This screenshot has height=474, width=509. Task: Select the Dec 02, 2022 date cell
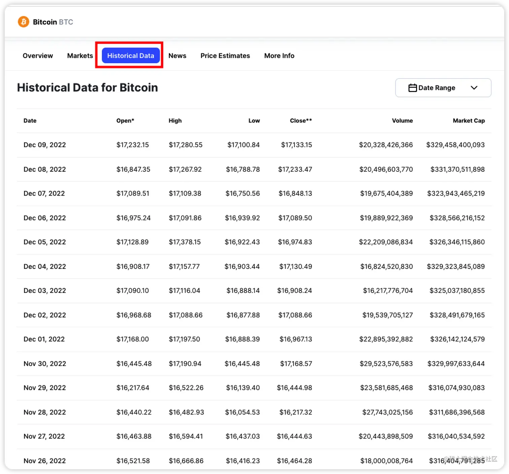(x=45, y=315)
